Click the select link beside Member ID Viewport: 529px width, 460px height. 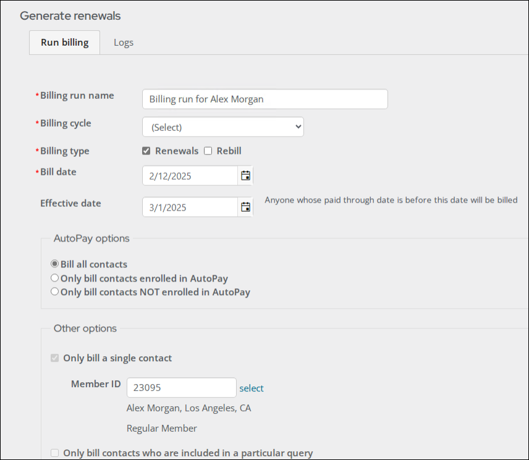(252, 388)
